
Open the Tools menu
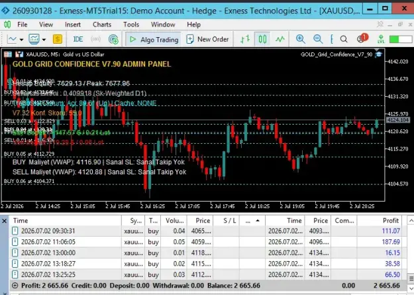pos(131,25)
